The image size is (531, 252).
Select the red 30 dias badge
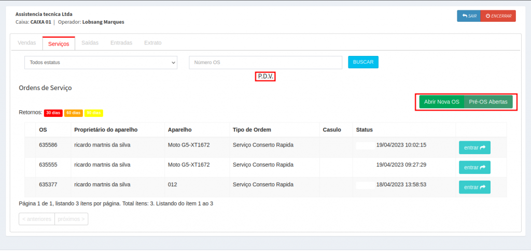pos(53,113)
